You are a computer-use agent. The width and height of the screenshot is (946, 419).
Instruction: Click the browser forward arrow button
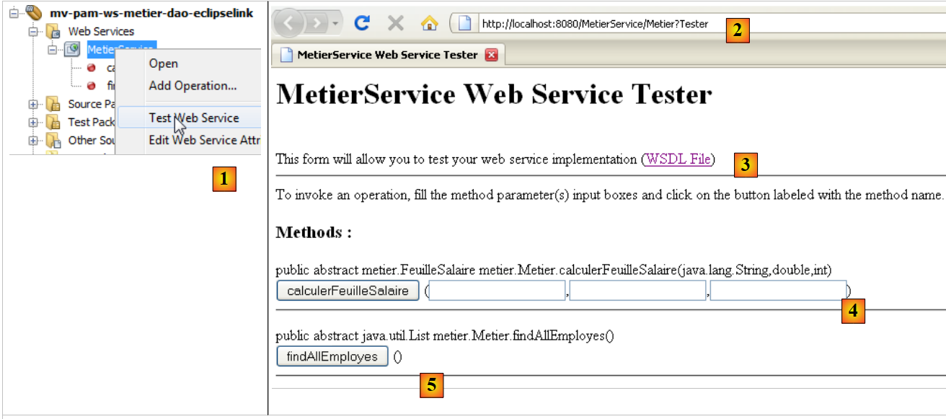(x=315, y=24)
